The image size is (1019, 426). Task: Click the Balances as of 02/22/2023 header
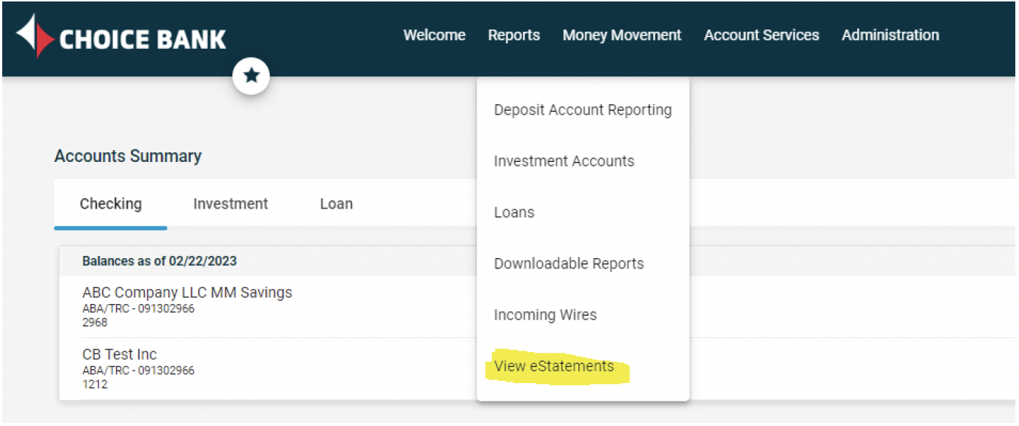(x=159, y=261)
